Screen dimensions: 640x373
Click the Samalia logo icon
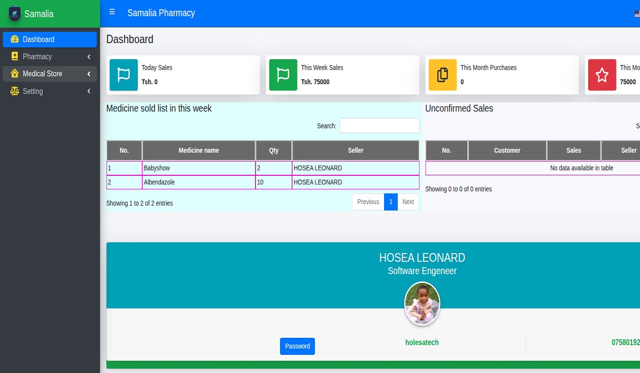tap(14, 13)
